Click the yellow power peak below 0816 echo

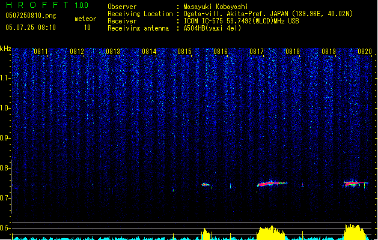(206, 234)
